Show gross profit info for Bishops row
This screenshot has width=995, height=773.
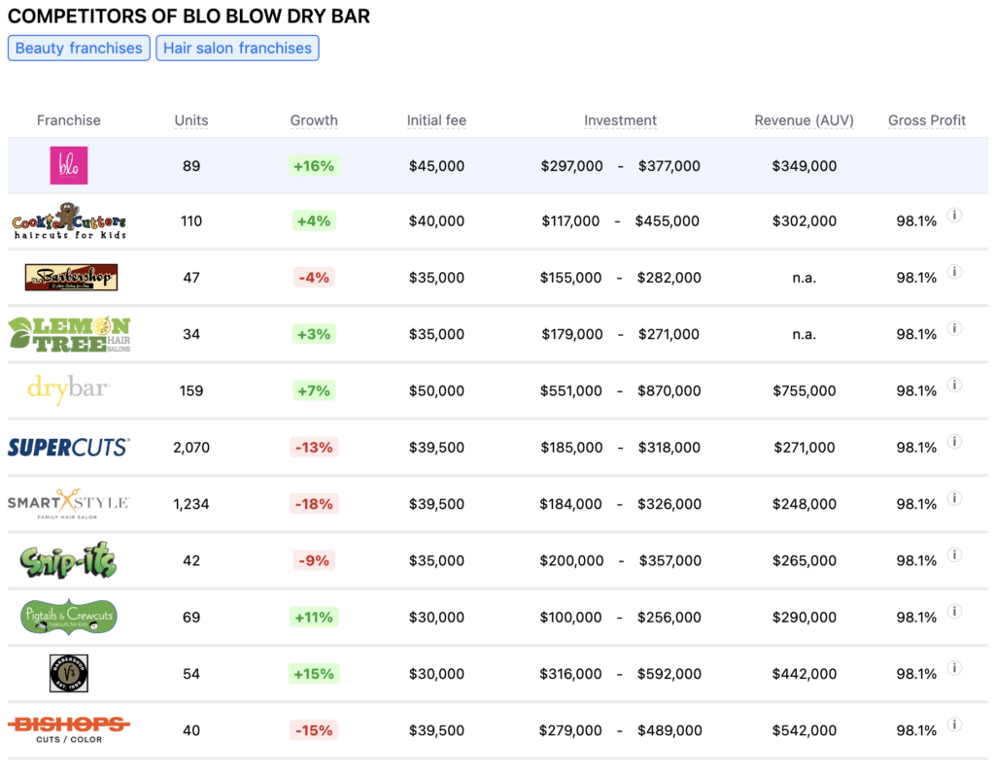954,724
